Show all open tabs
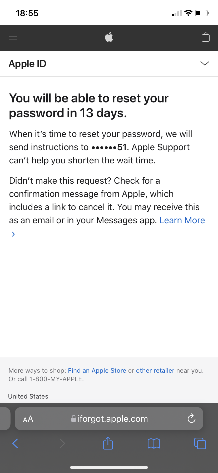 click(200, 443)
